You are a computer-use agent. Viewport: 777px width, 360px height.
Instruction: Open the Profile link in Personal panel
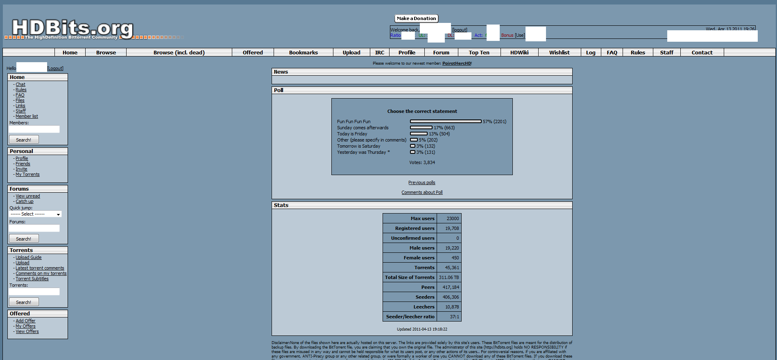22,158
